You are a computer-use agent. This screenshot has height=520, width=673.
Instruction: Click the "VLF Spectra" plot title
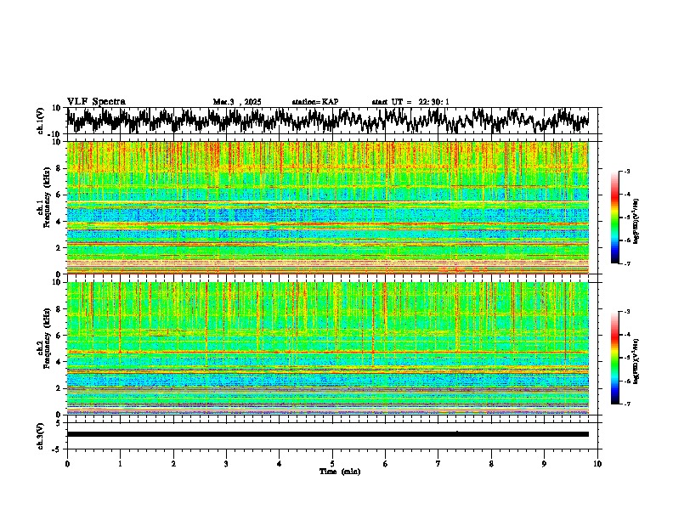96,101
